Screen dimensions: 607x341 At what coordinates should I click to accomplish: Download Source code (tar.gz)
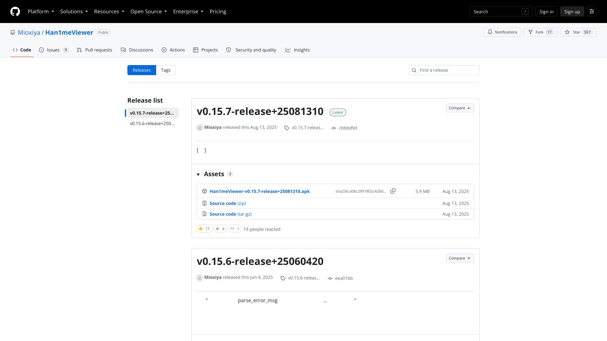click(230, 214)
